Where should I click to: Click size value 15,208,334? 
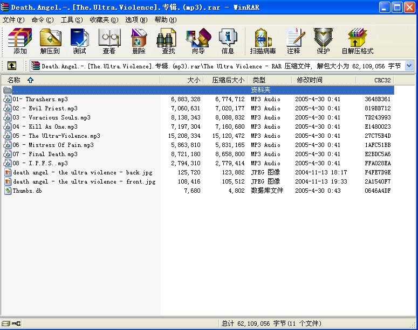(x=184, y=136)
